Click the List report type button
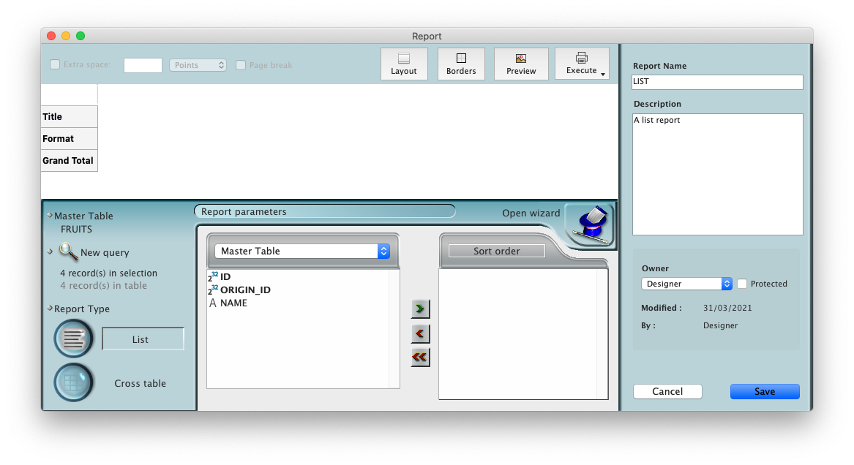The height and width of the screenshot is (465, 854). [143, 339]
